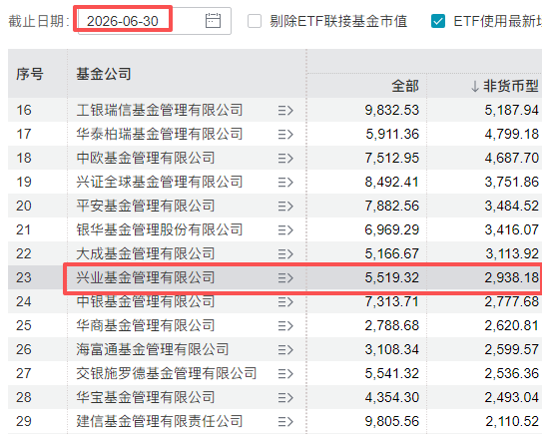Open the calendar date picker icon

tap(213, 21)
